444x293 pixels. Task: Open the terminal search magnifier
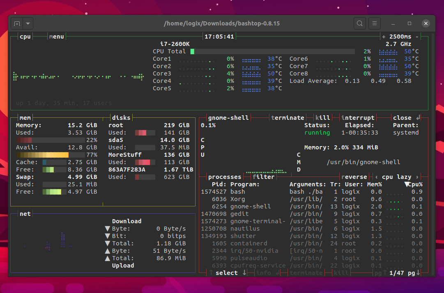tap(360, 23)
